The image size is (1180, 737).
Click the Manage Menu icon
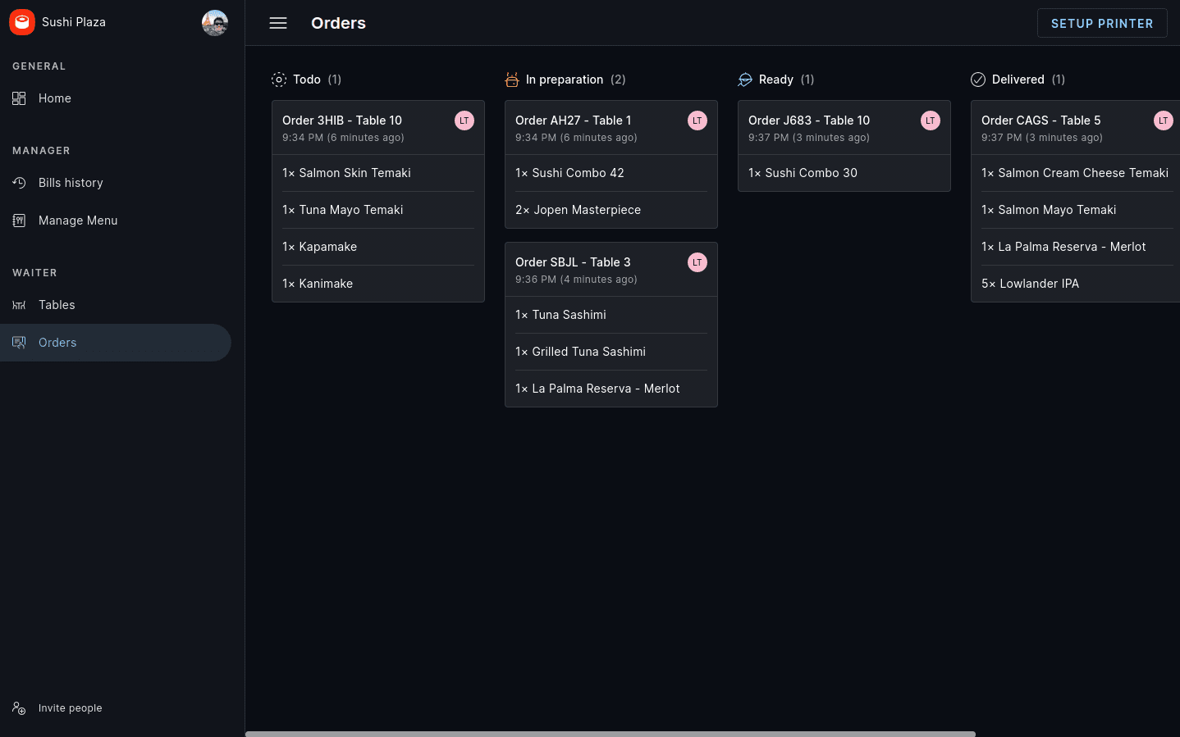coord(19,221)
